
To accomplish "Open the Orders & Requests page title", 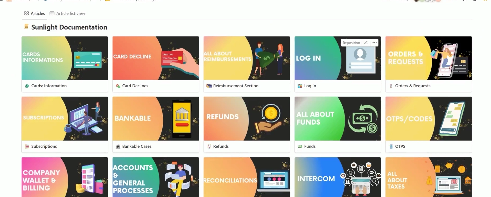I will click(x=412, y=86).
